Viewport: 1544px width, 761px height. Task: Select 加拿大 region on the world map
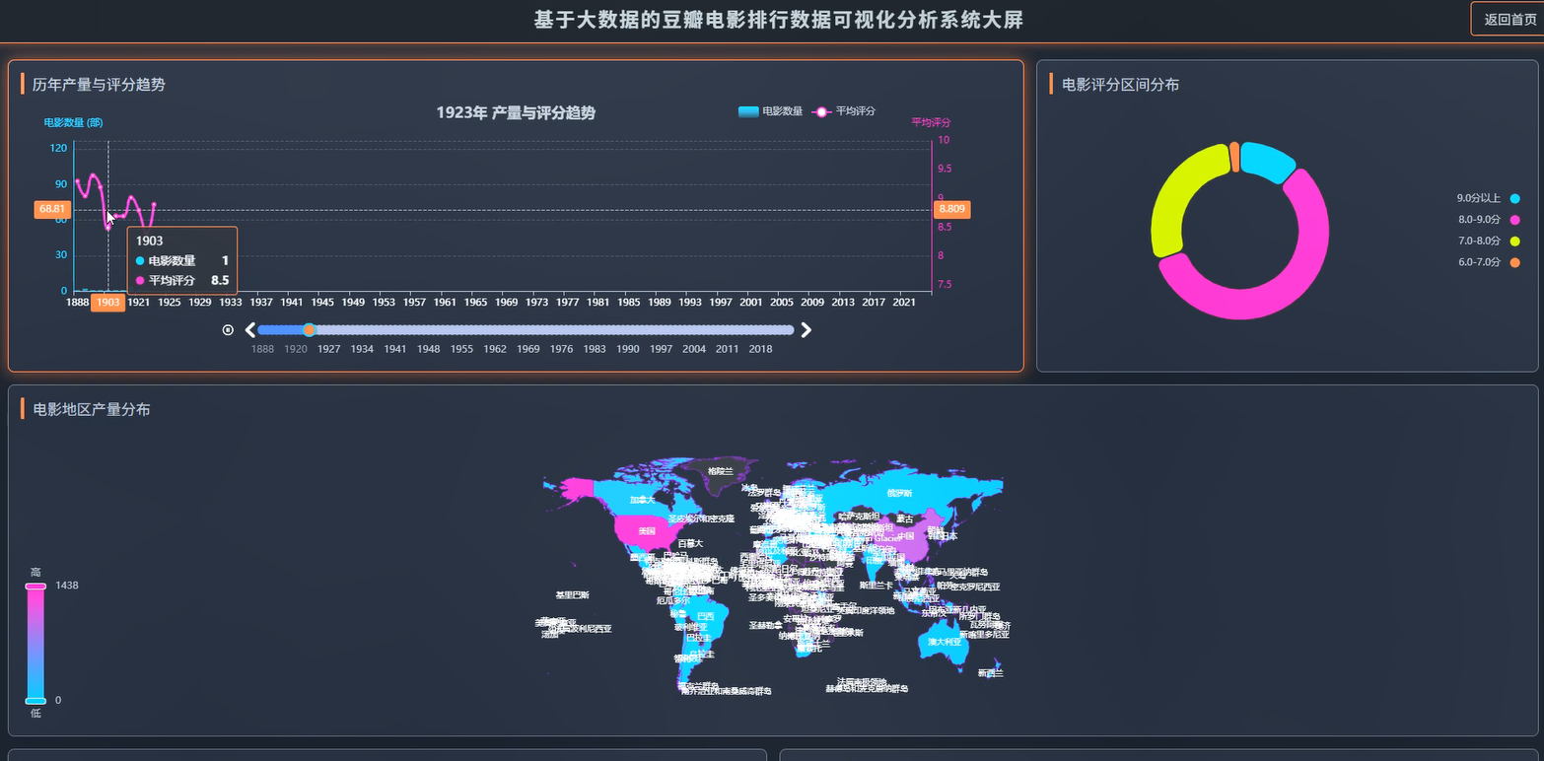click(643, 500)
